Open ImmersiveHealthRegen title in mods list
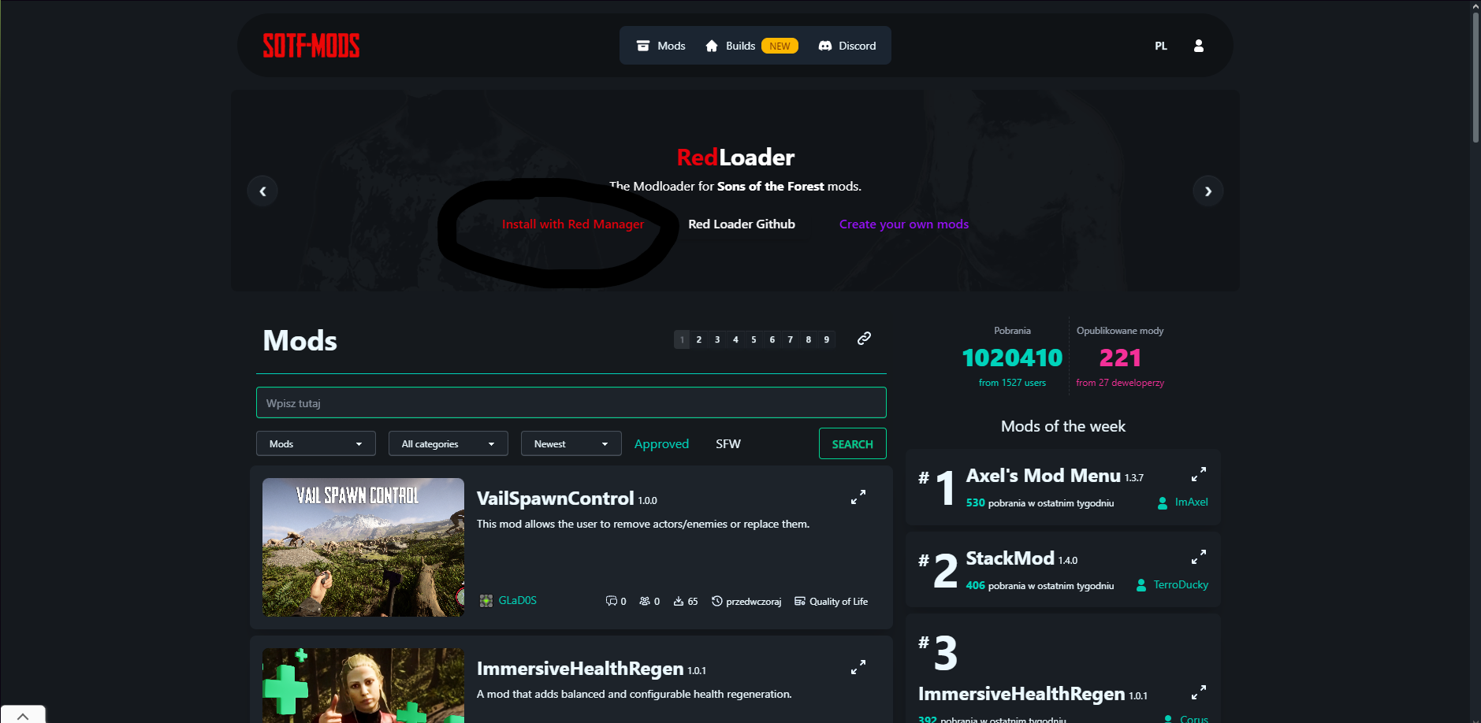Viewport: 1481px width, 723px height. 580,669
